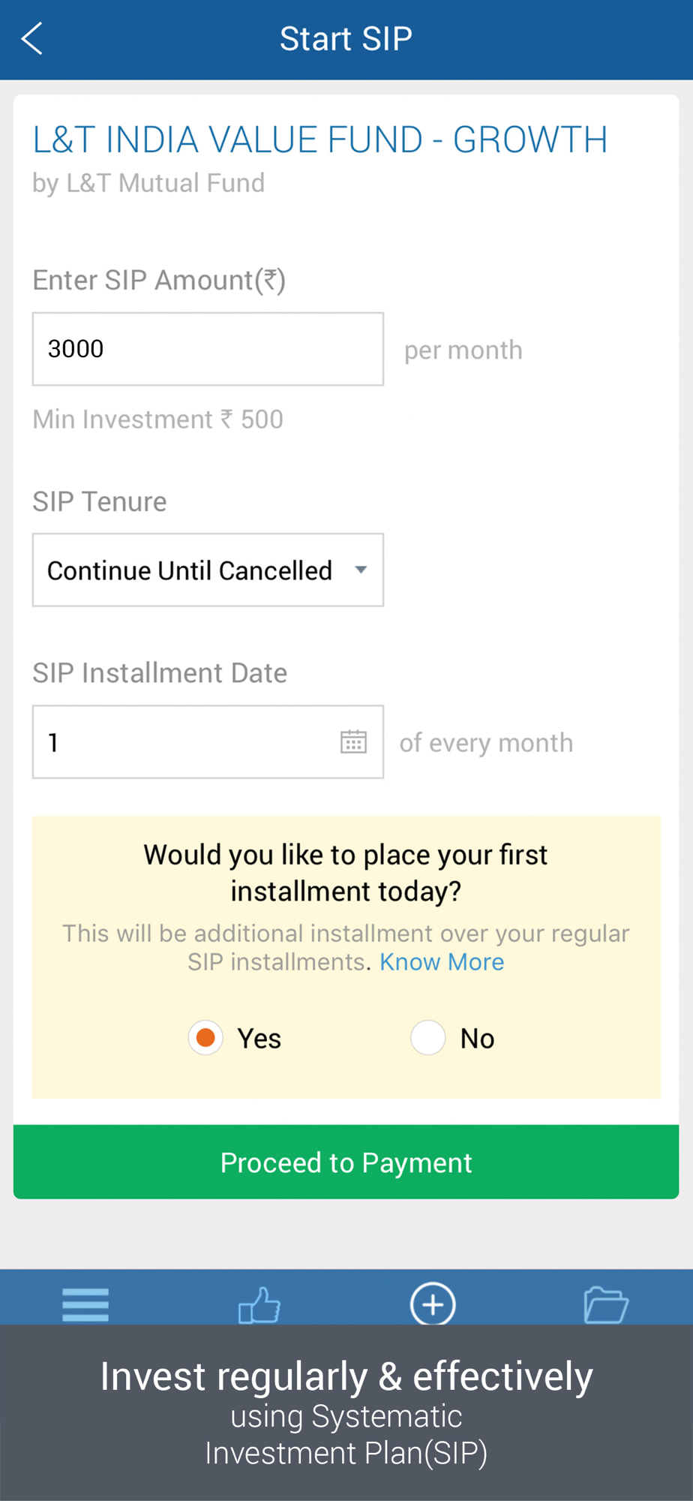
Task: Tap the L&T India Value Fund title
Action: [x=320, y=140]
